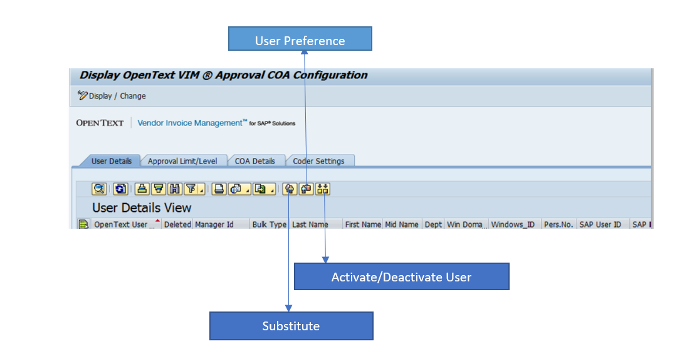The width and height of the screenshot is (687, 356).
Task: Set a filter with the funnel icon
Action: tap(191, 189)
